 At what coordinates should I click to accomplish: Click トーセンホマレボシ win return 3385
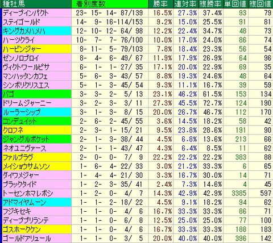pyautogui.click(x=239, y=193)
